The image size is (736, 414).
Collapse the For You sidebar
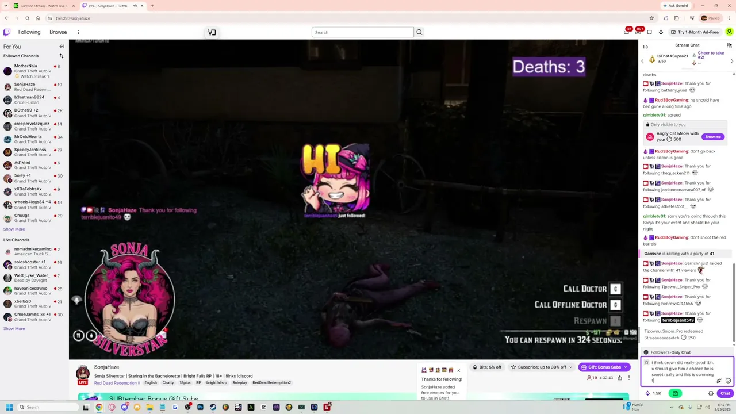(x=62, y=47)
